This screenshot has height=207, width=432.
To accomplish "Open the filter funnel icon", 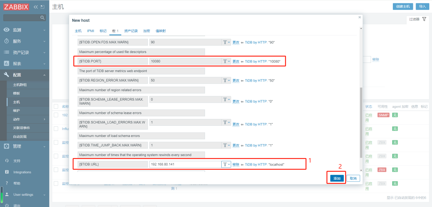I will pyautogui.click(x=424, y=19).
